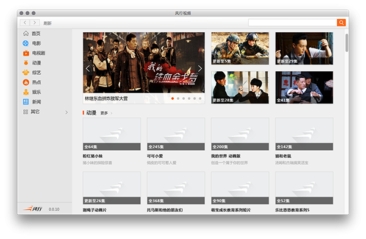Open the 电视剧 TV icon
366x239 pixels.
(26, 53)
